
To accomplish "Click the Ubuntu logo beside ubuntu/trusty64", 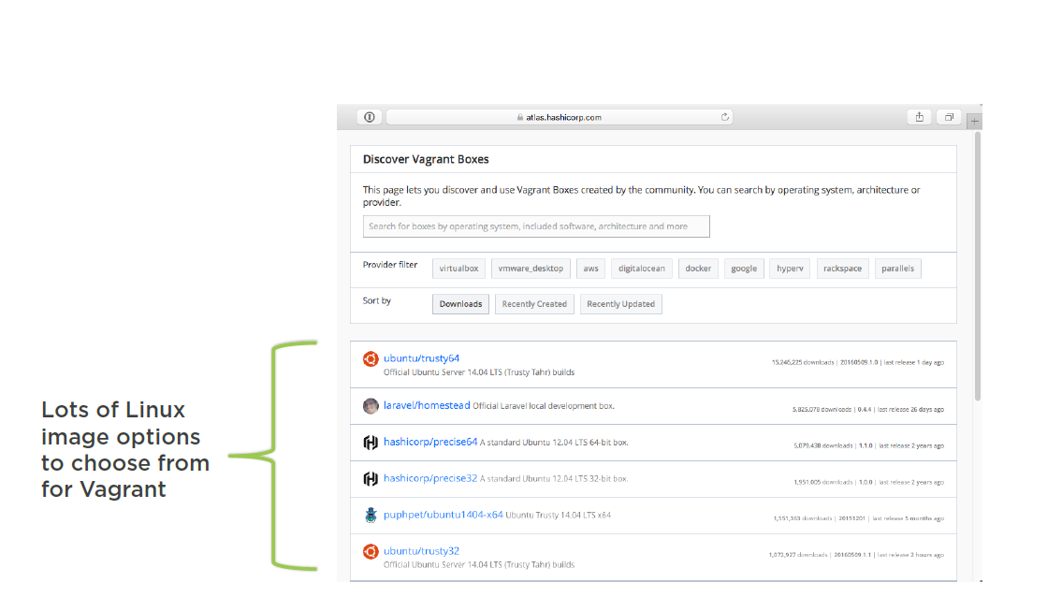I will pyautogui.click(x=371, y=359).
